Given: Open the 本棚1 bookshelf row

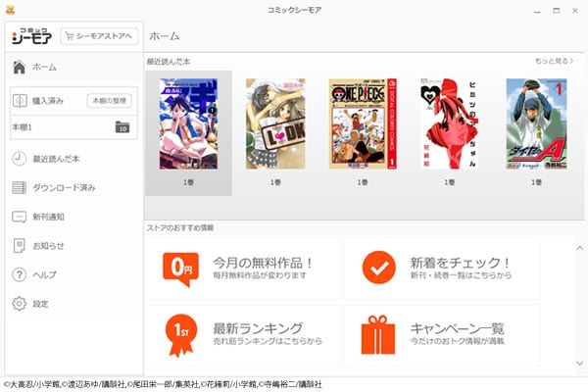Looking at the screenshot, I should 73,127.
